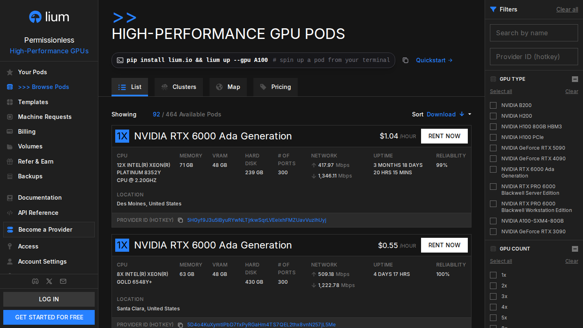This screenshot has width=583, height=328.
Task: Tick the NVIDIA H100 PCIe checkbox
Action: [493, 137]
